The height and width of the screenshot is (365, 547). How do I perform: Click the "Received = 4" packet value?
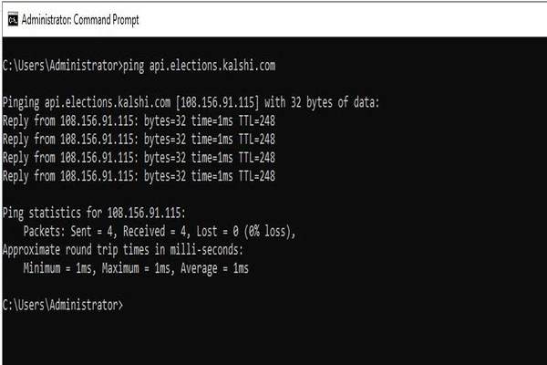click(x=157, y=231)
